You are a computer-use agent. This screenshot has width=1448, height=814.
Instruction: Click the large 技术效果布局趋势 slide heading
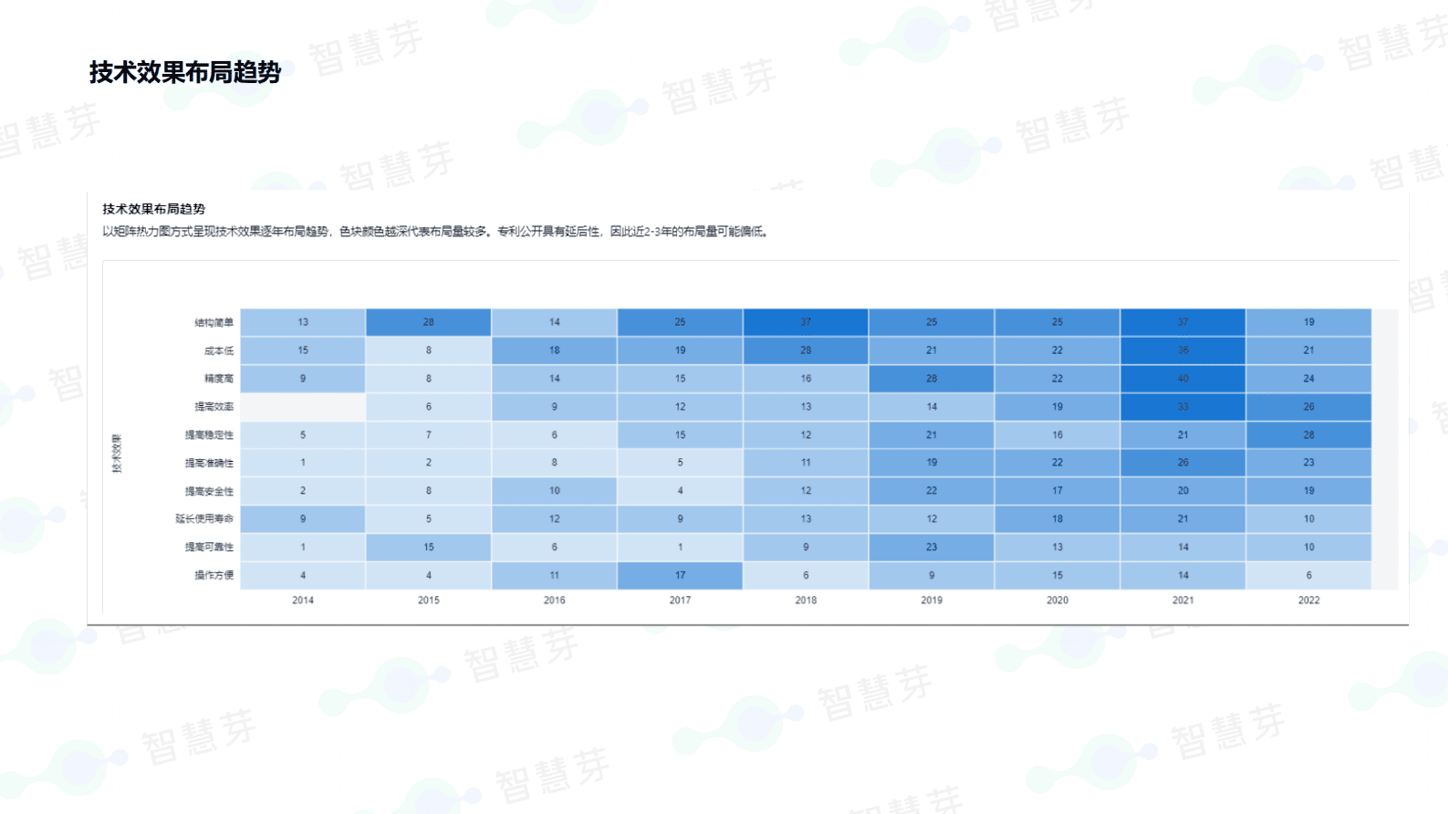[185, 73]
